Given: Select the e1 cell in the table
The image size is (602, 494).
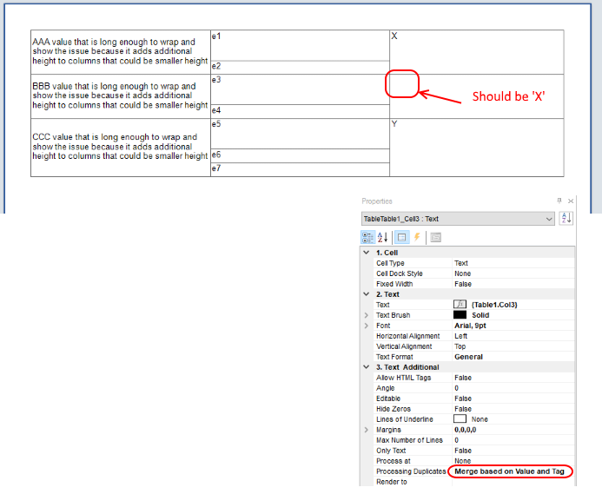Looking at the screenshot, I should [301, 45].
